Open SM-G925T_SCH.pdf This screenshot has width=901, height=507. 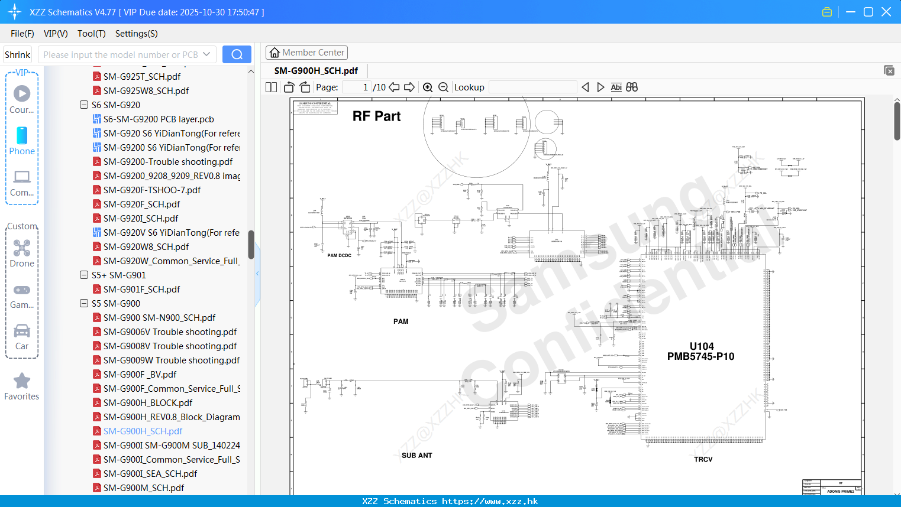(x=137, y=76)
